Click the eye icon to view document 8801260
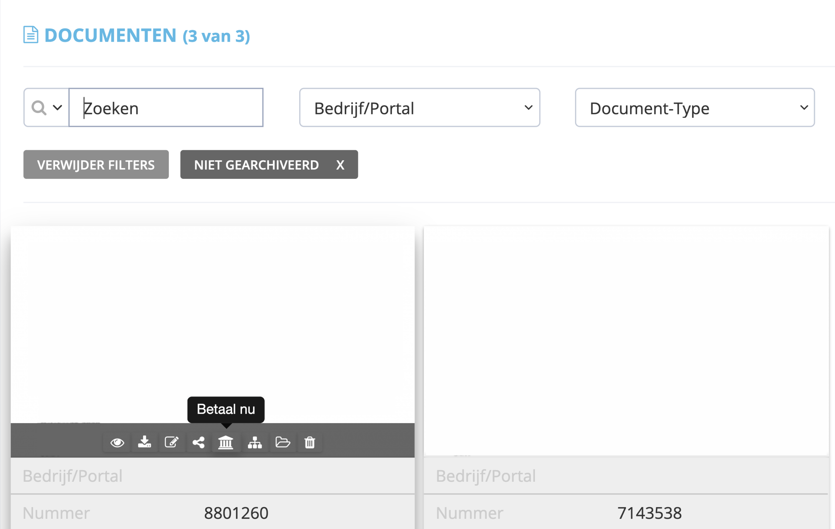Screen dimensions: 835x529 117,442
